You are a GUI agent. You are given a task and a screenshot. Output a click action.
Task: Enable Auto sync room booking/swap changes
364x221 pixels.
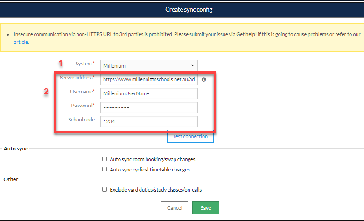105,159
